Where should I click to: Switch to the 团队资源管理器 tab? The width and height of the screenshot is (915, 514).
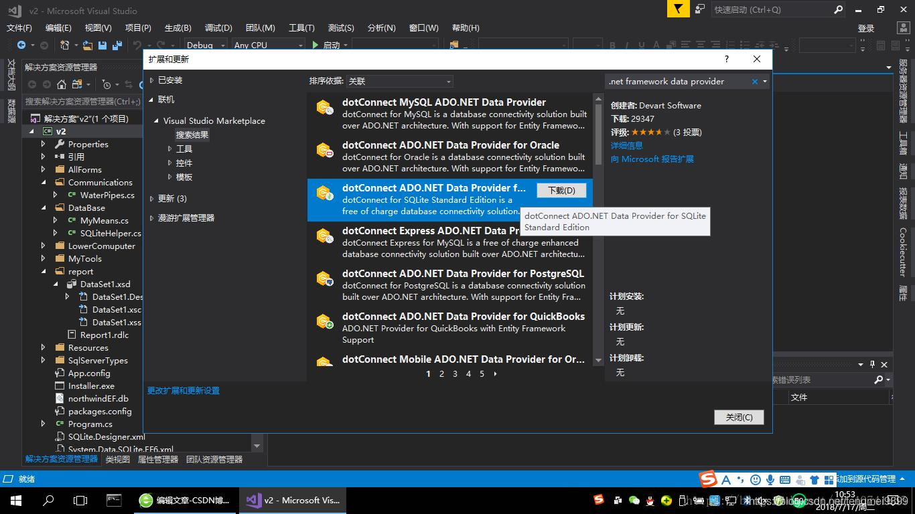[214, 459]
